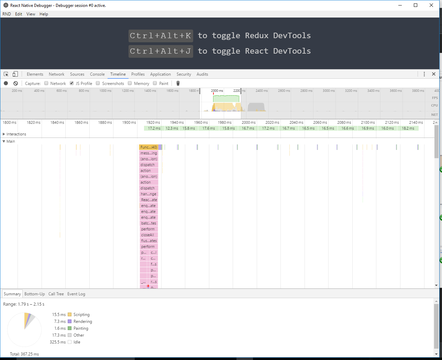442x360 pixels.
Task: Show the Event Log tab
Action: (x=76, y=294)
